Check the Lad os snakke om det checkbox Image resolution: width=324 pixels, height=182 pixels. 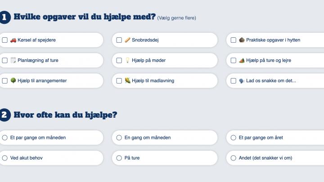click(x=233, y=81)
